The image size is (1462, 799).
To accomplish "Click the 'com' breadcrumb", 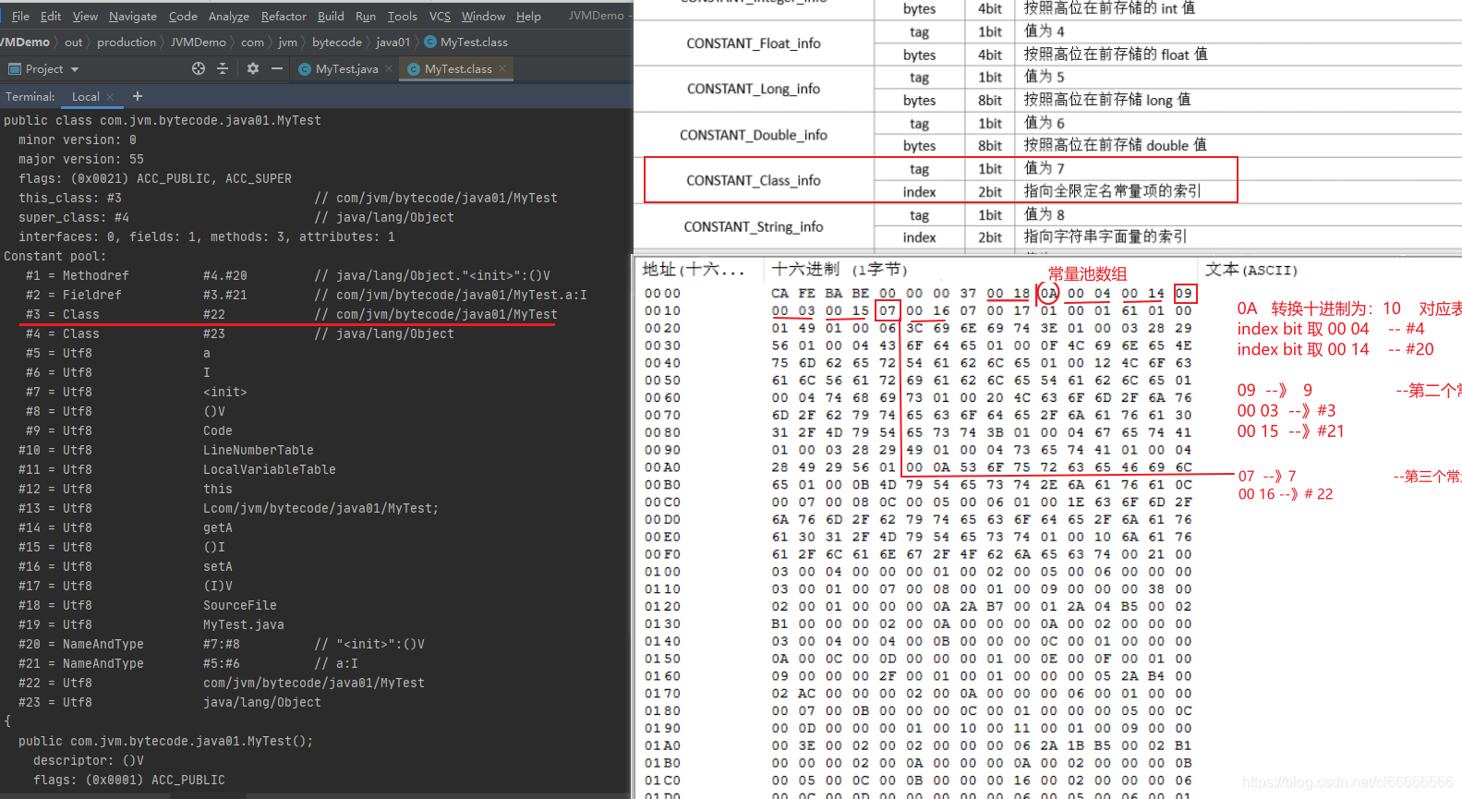I will pos(252,42).
